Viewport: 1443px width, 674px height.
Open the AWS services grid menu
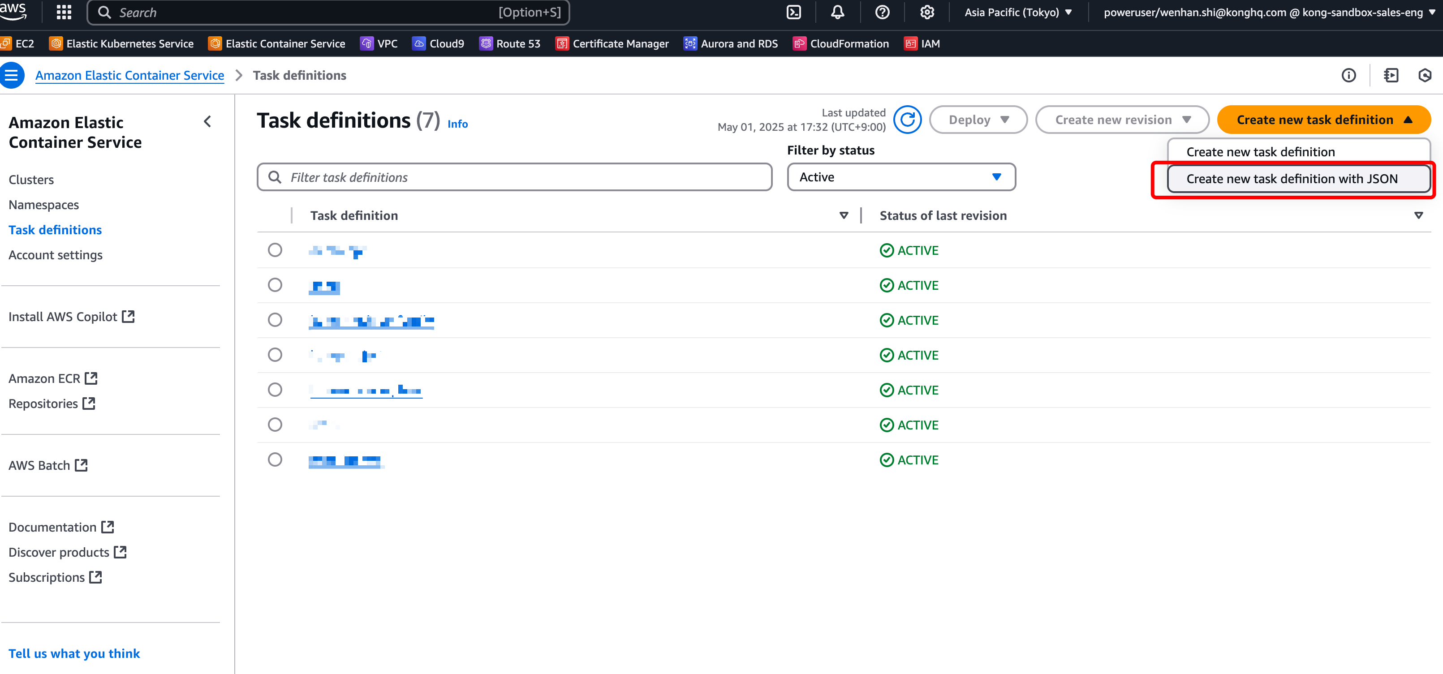pyautogui.click(x=64, y=13)
